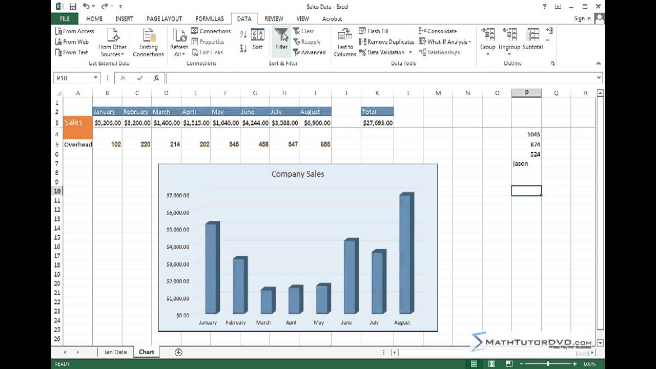Clear the current filter
Image resolution: width=656 pixels, height=369 pixels.
[303, 31]
